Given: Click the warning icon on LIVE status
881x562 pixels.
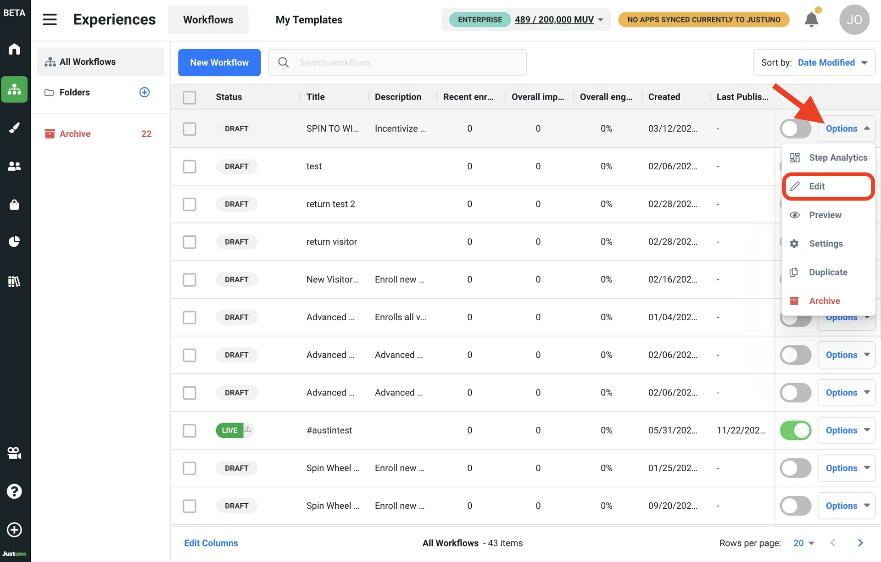Looking at the screenshot, I should point(248,429).
